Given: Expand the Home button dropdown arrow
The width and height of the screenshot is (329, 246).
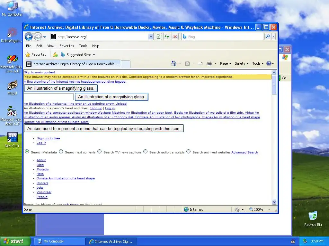Looking at the screenshot, I should click(x=180, y=63).
